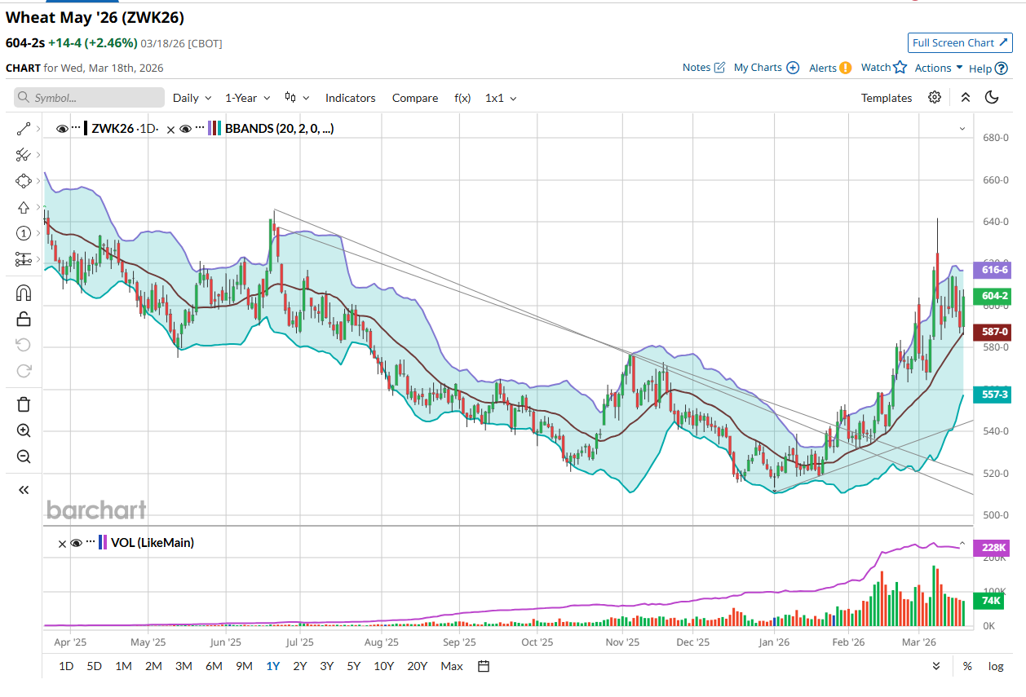The image size is (1026, 697).
Task: Toggle log scale on price axis
Action: pyautogui.click(x=996, y=666)
